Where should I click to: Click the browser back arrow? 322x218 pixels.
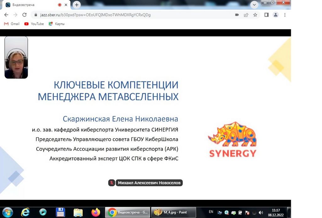pos(6,15)
